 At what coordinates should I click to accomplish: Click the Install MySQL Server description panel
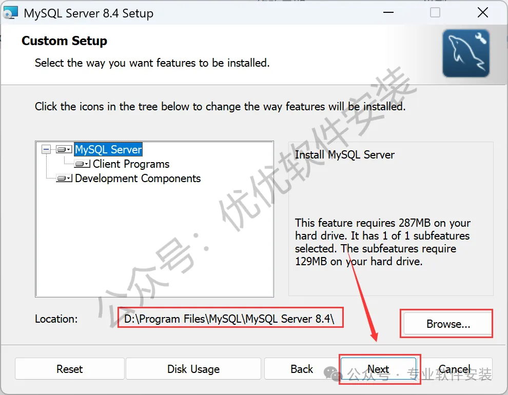[390, 219]
